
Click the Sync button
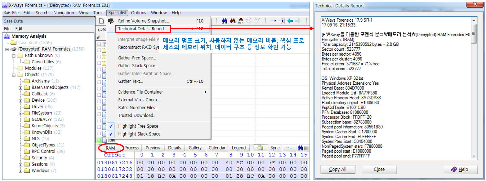tap(275, 148)
